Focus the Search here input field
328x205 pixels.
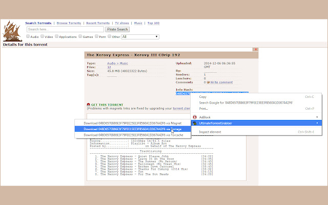click(x=65, y=29)
